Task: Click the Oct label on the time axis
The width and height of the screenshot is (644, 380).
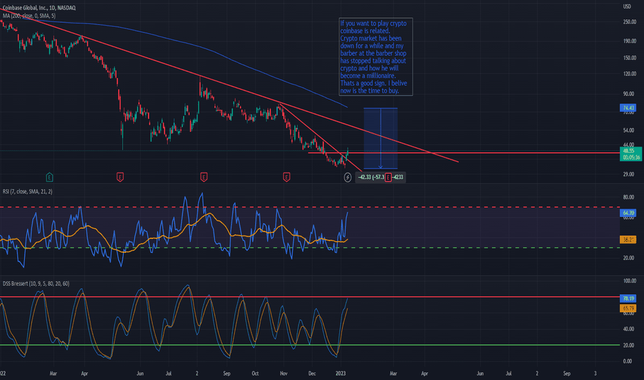Action: click(x=255, y=373)
